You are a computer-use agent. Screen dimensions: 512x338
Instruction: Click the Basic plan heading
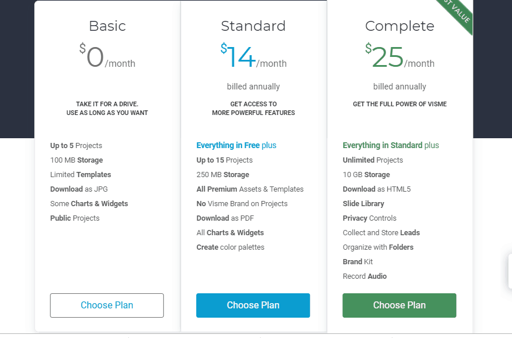[107, 26]
